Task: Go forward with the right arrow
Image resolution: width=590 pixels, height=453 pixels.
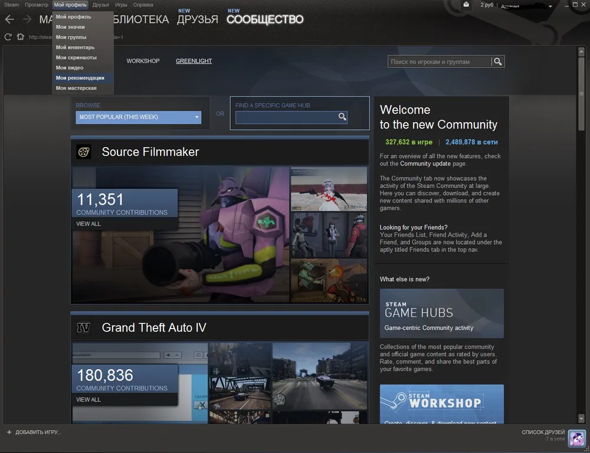Action: (27, 19)
